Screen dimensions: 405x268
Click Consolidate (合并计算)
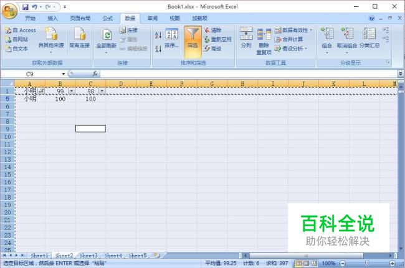288,39
